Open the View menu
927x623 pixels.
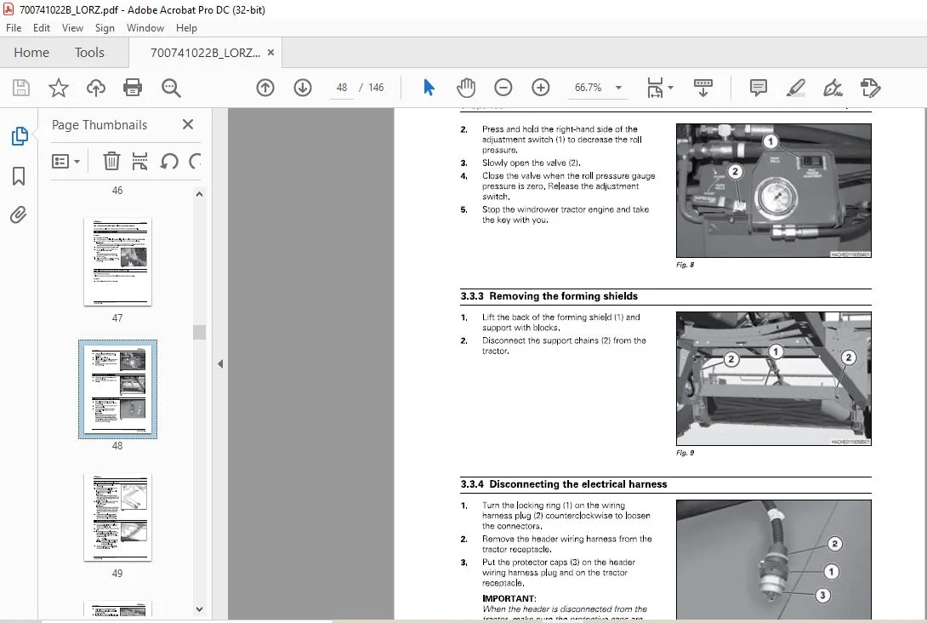(73, 28)
